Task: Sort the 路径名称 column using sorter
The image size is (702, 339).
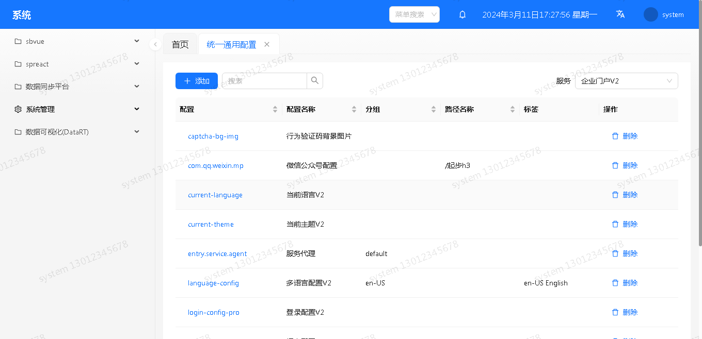Action: 512,109
